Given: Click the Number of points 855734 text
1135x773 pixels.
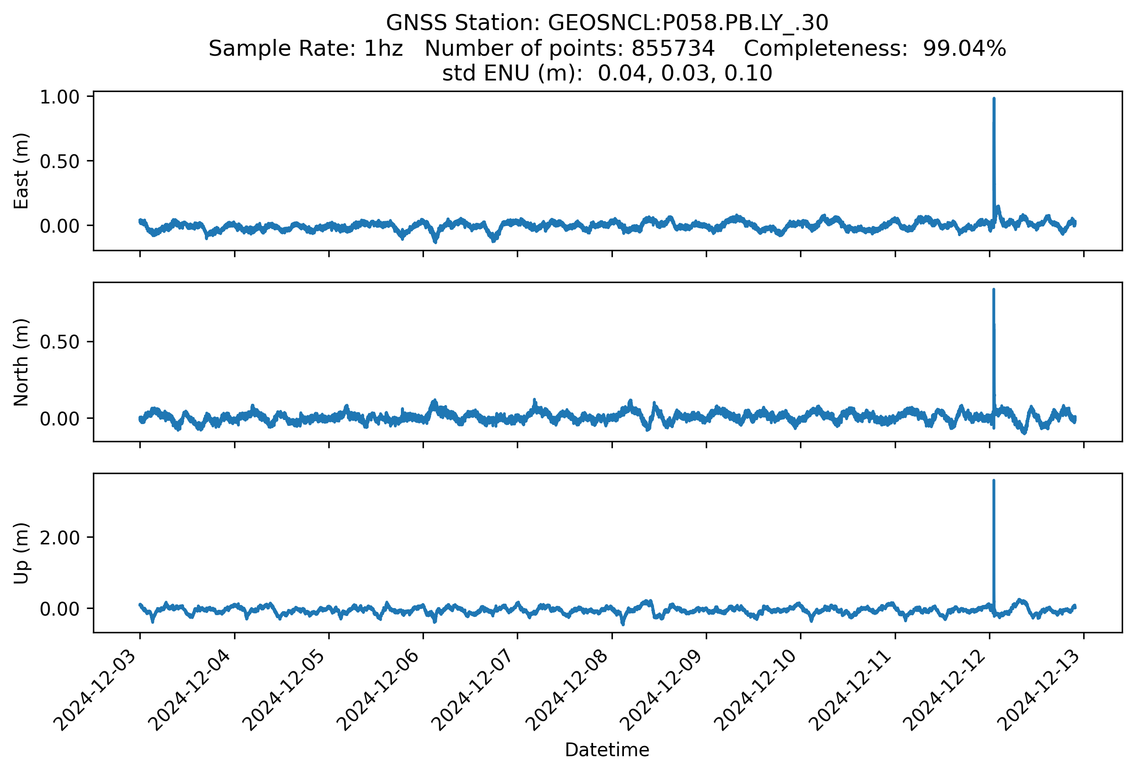Looking at the screenshot, I should [x=569, y=48].
